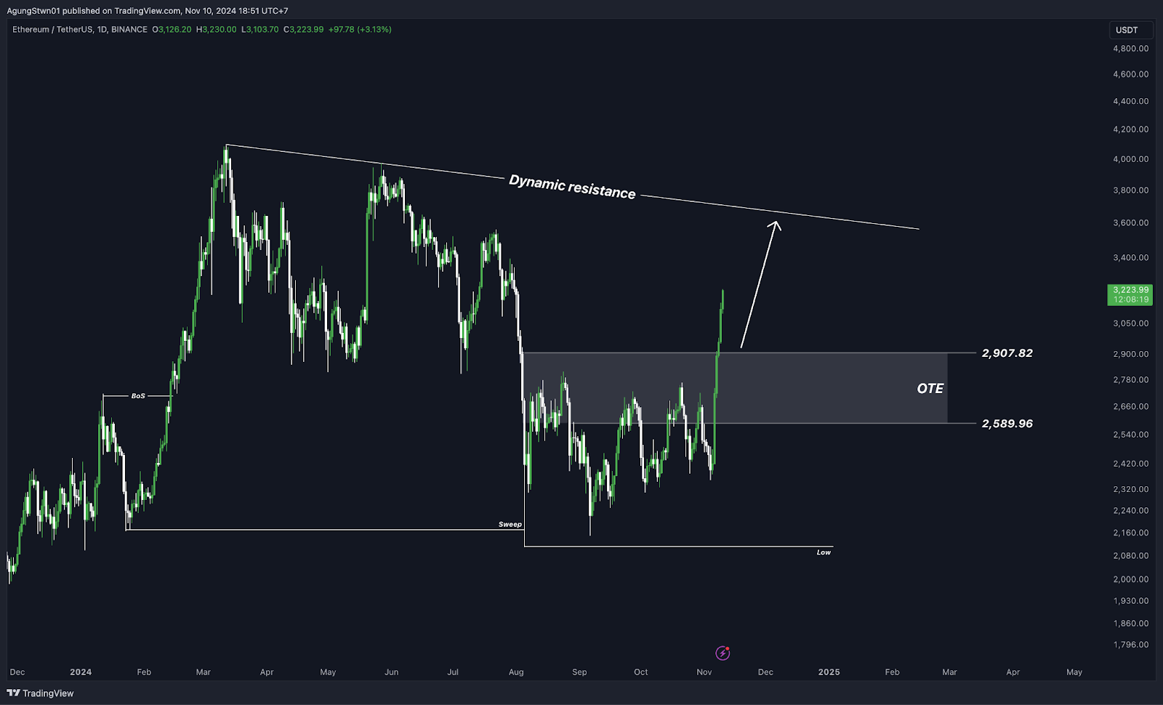Click the 3,050.00 price axis label
The width and height of the screenshot is (1163, 705).
[x=1131, y=323]
